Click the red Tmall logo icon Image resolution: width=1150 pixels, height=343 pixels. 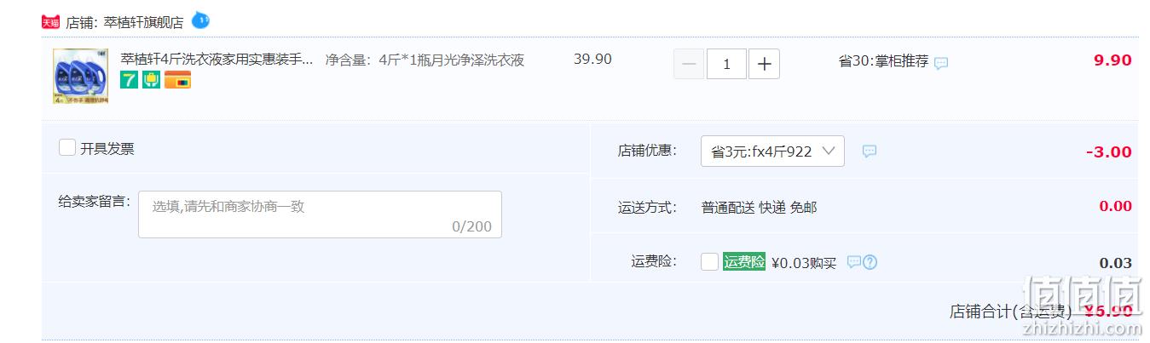50,22
